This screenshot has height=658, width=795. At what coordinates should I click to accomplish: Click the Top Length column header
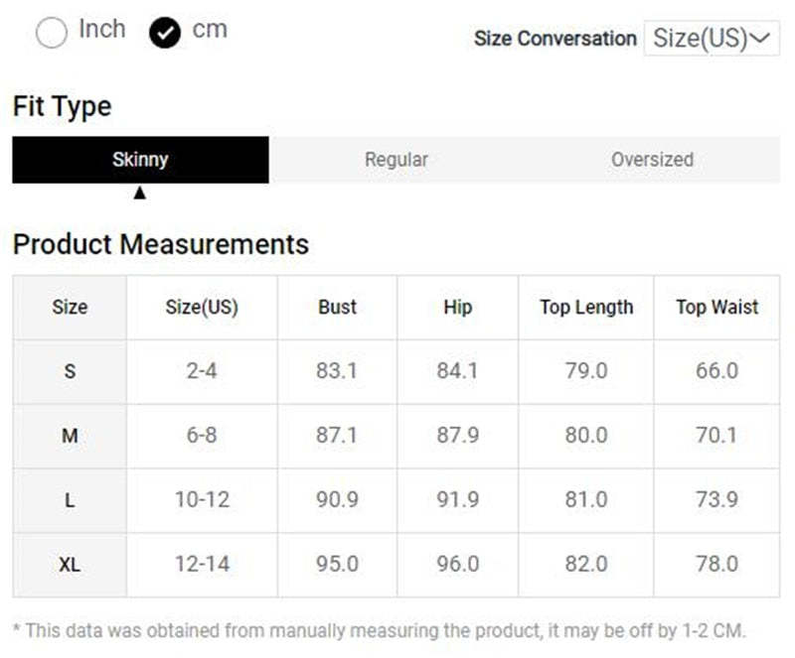[586, 308]
